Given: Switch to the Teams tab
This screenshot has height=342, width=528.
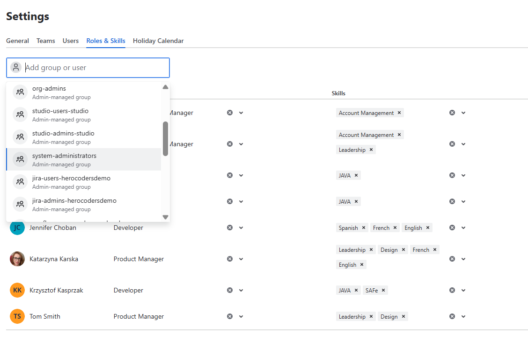Looking at the screenshot, I should tap(46, 41).
